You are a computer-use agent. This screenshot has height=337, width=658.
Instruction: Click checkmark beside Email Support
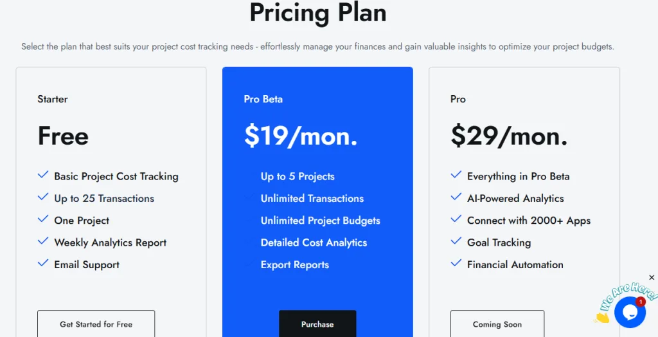pyautogui.click(x=43, y=264)
